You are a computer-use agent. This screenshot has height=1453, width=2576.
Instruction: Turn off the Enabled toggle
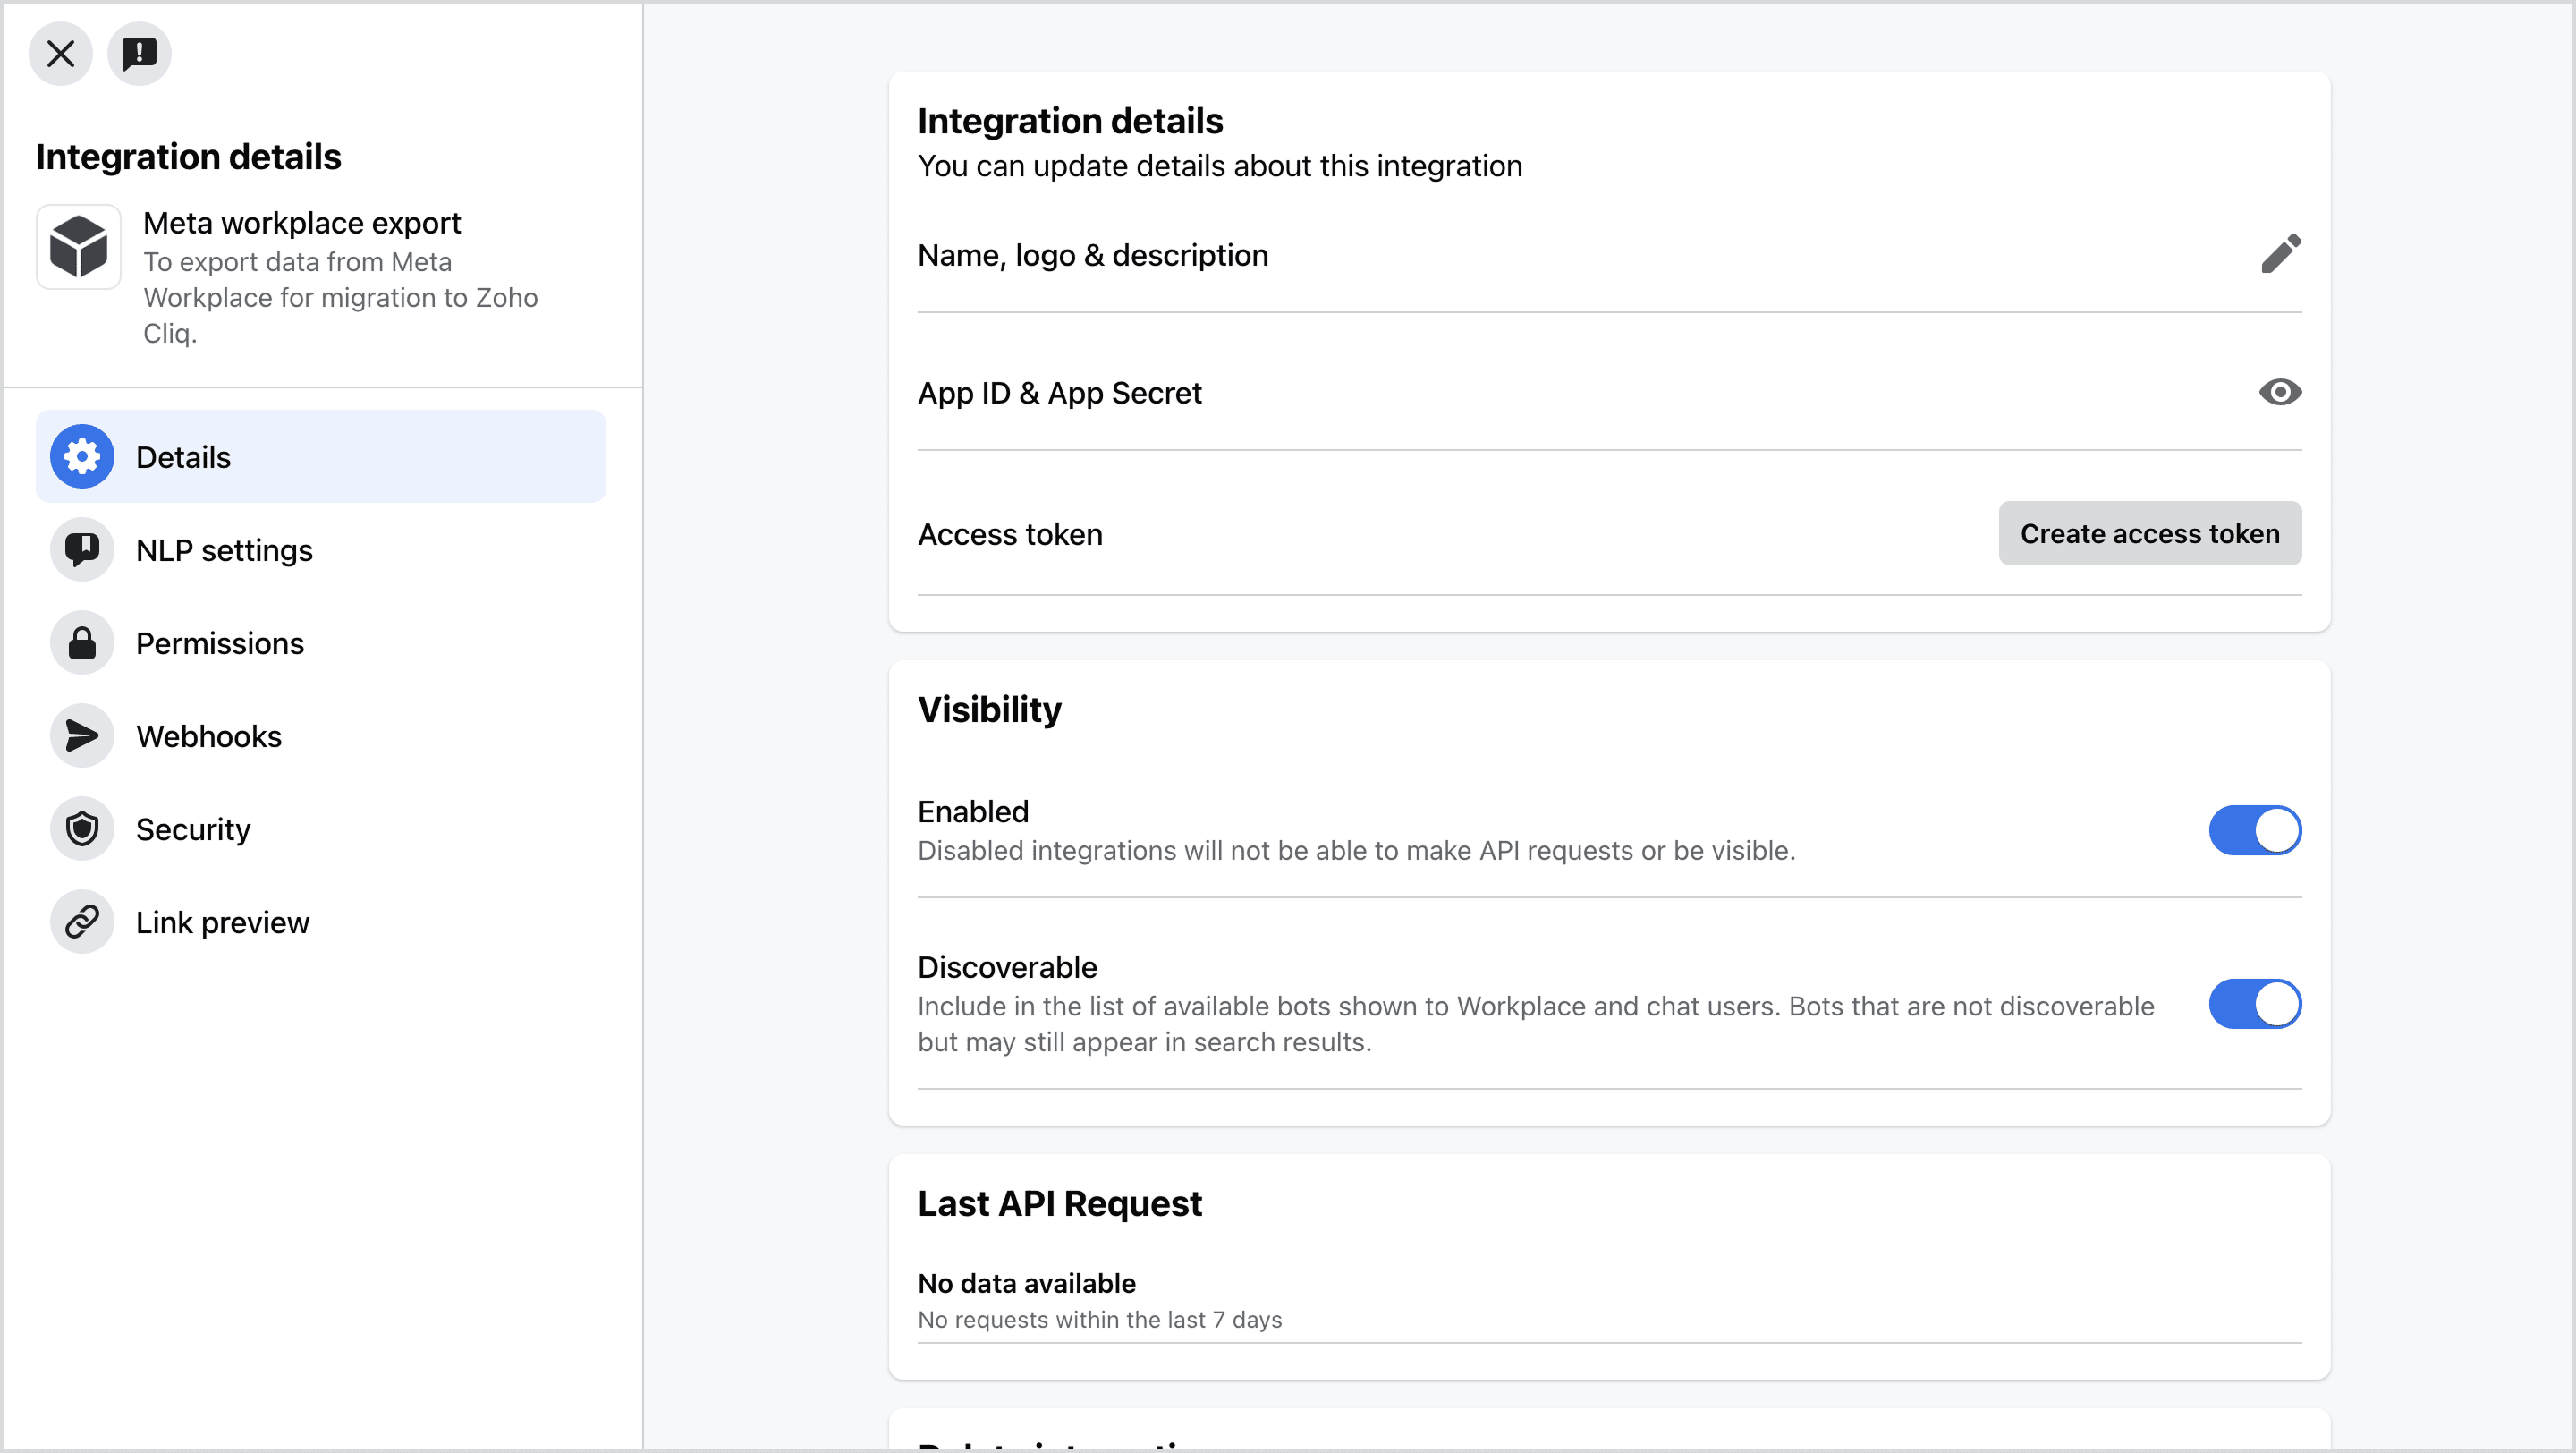pos(2254,831)
